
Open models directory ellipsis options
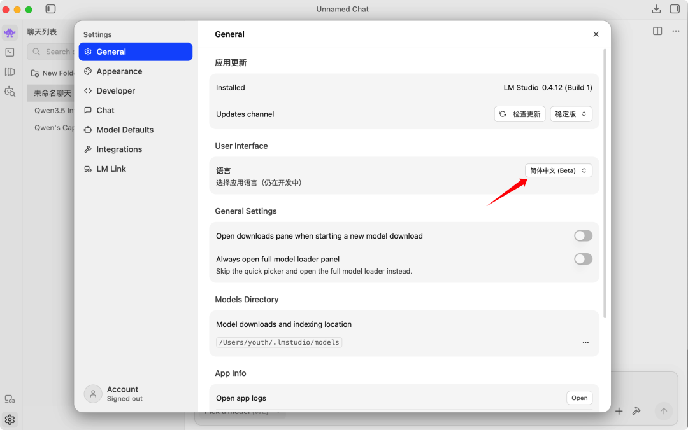(585, 342)
